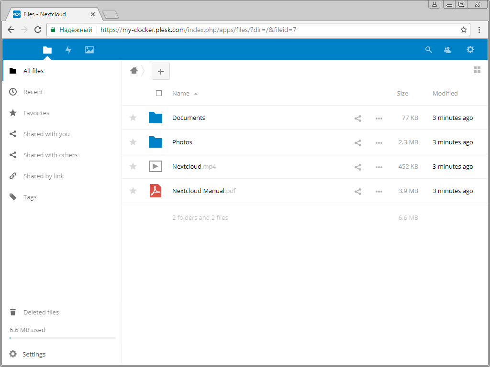Share the Nextcloud.mp4 file
The image size is (490, 367).
point(358,167)
